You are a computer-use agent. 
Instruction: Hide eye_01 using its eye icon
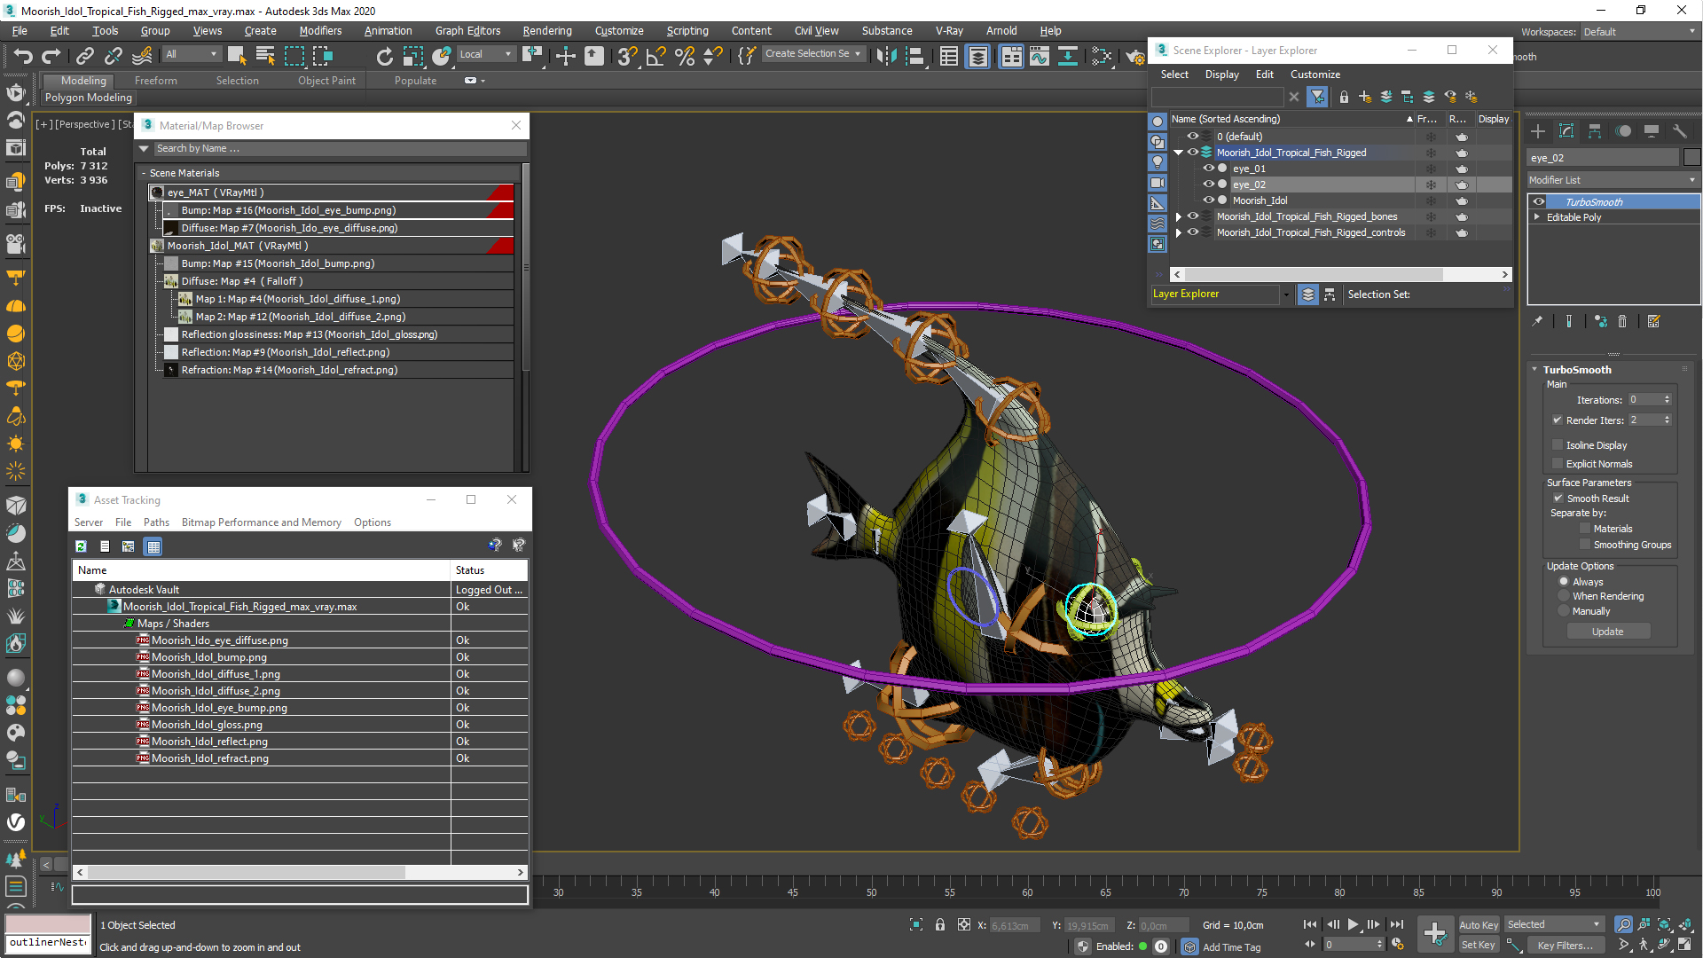pos(1208,169)
